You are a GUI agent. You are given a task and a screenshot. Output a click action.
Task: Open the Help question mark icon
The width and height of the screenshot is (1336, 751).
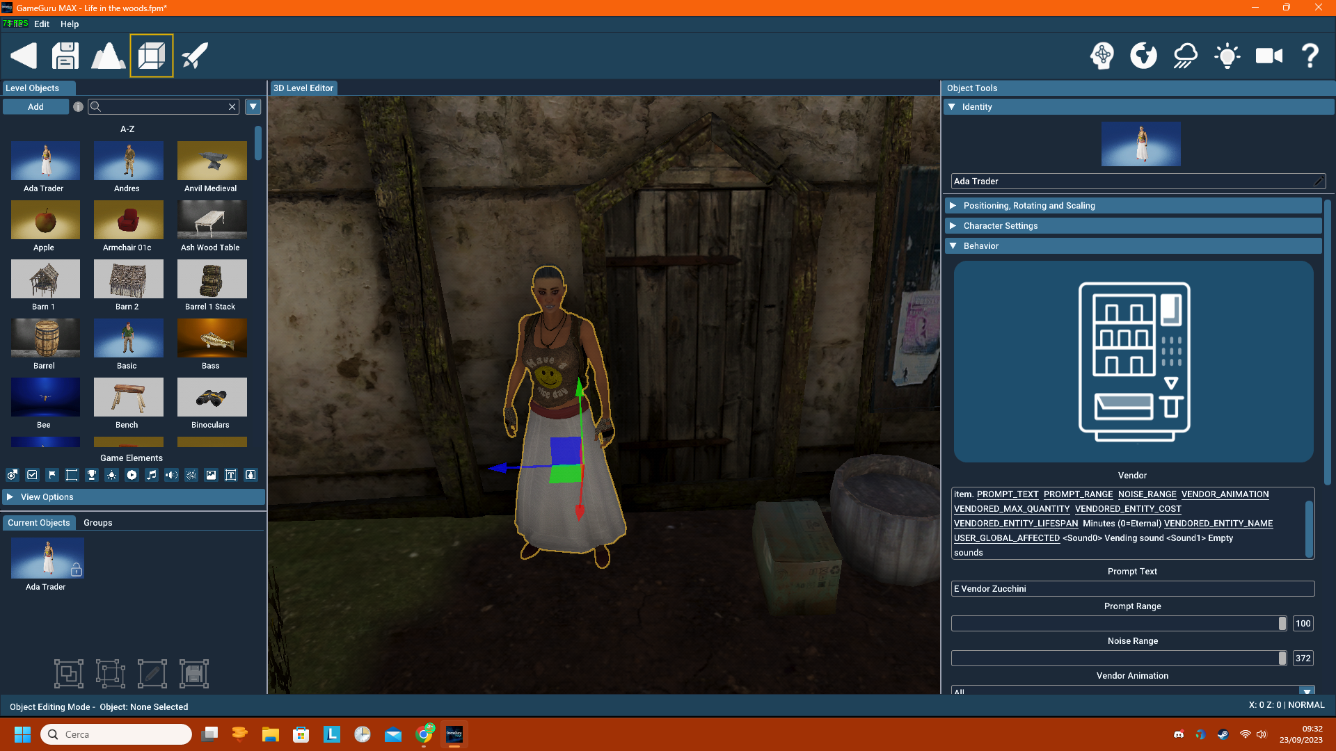pos(1310,56)
